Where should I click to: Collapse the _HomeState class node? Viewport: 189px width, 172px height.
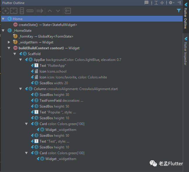tap(3, 31)
